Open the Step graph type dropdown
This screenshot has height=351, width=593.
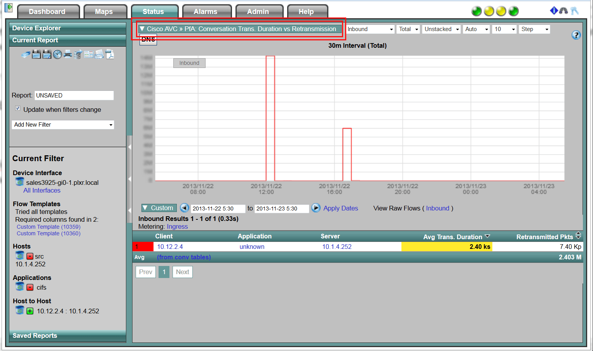coord(534,29)
